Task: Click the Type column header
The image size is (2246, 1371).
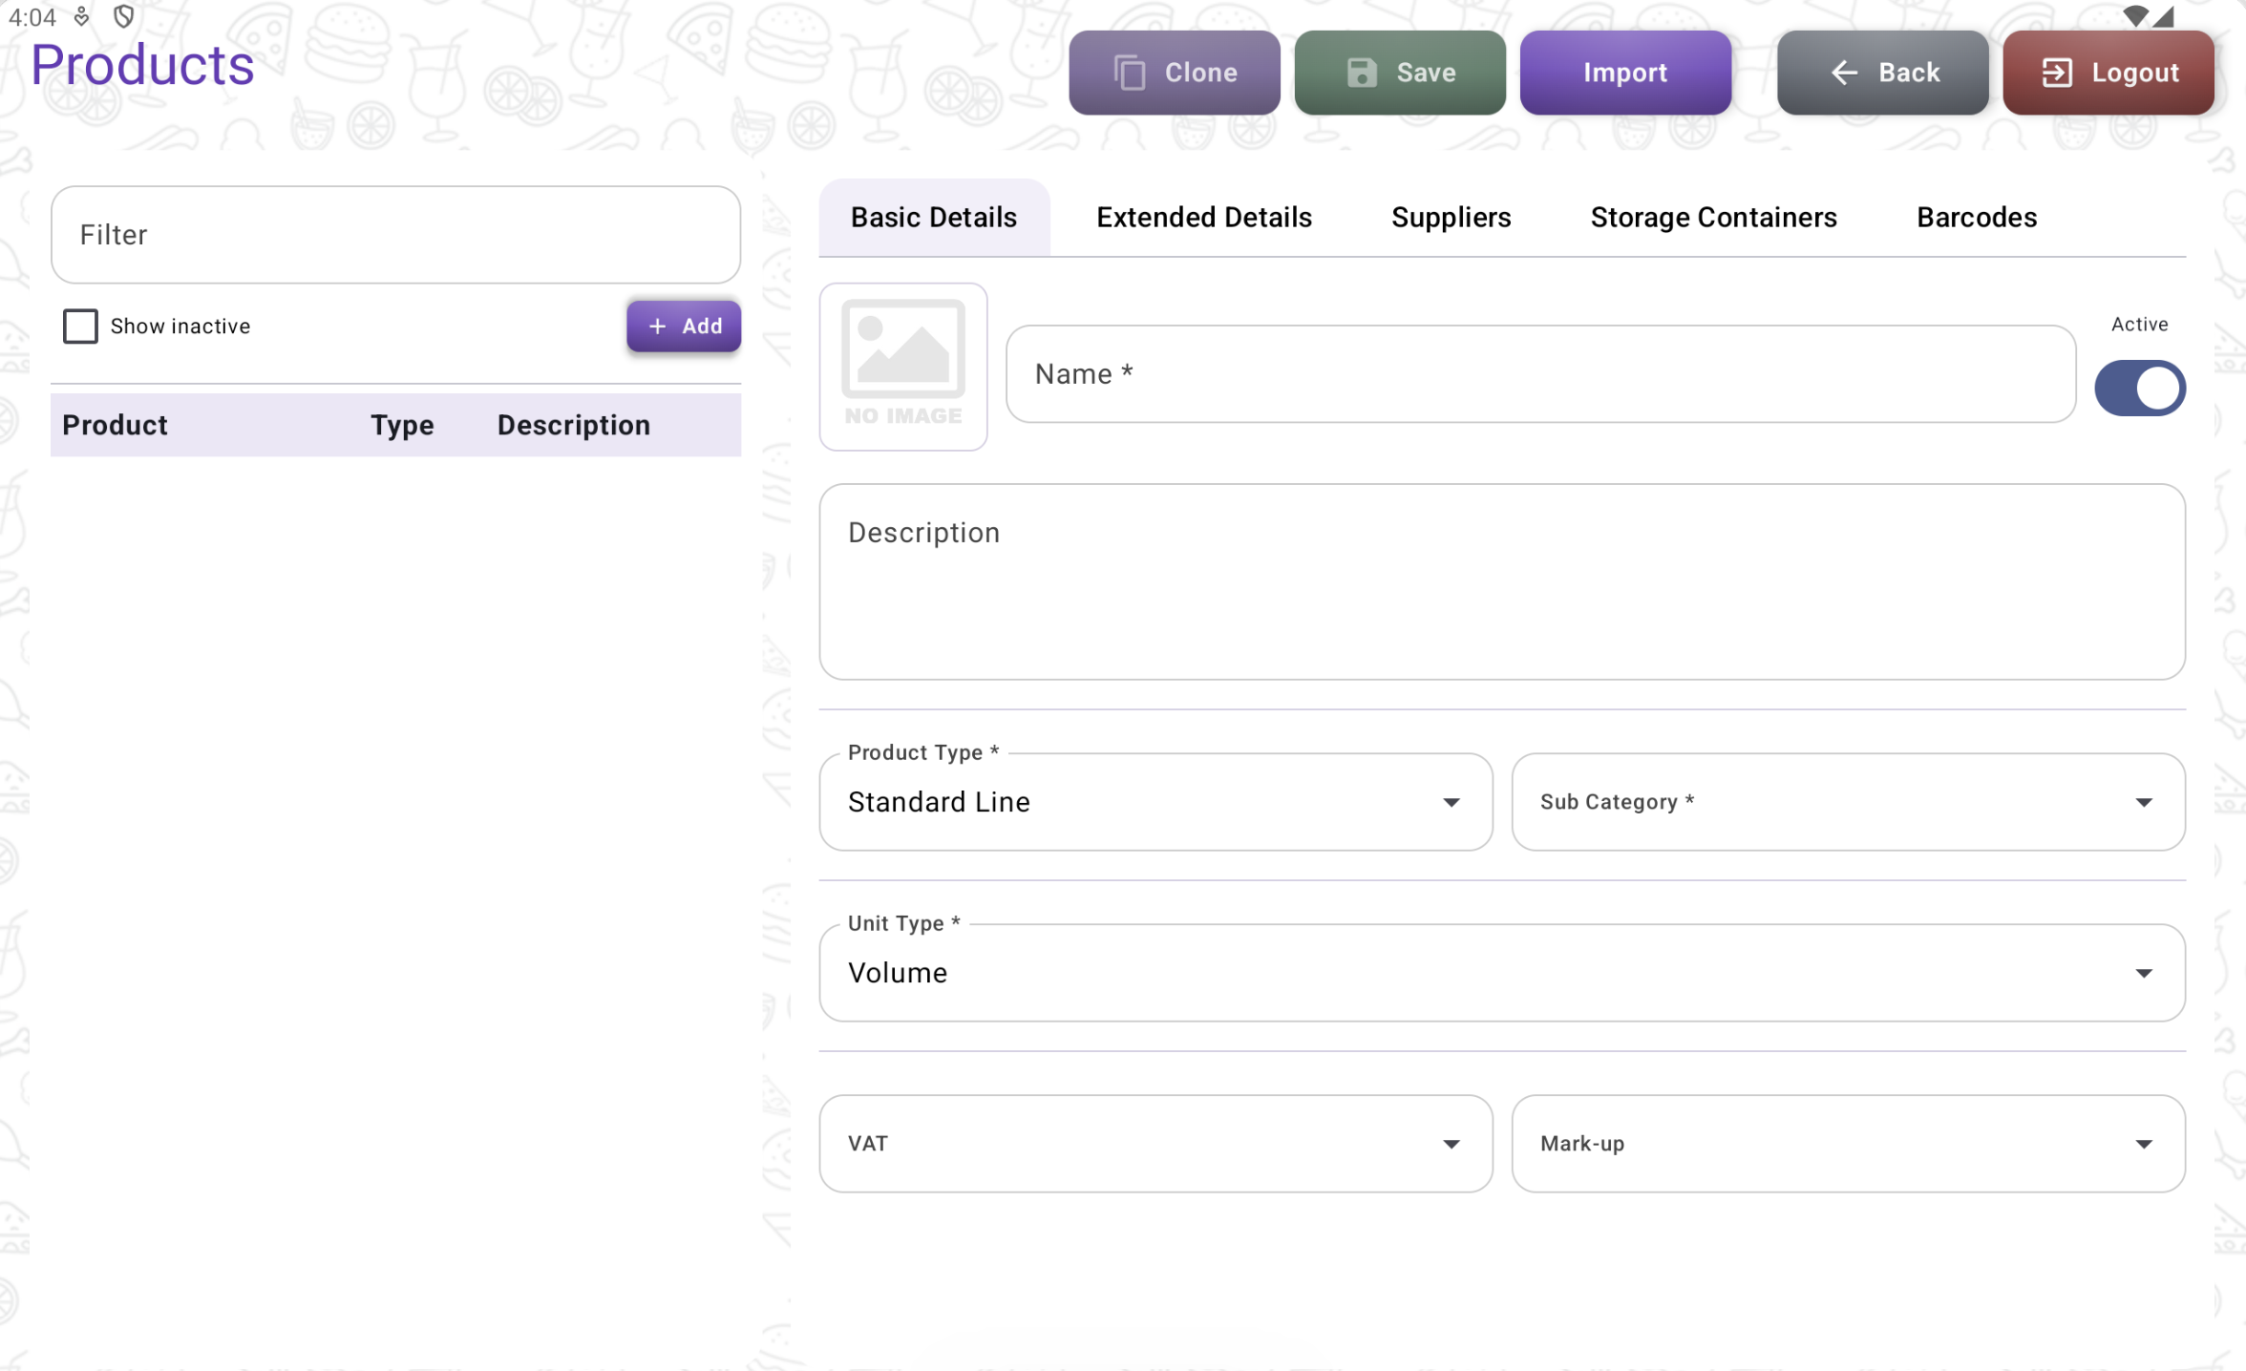Action: [402, 425]
